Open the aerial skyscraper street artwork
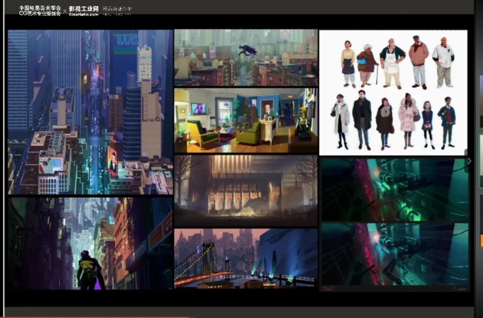 [x=90, y=112]
